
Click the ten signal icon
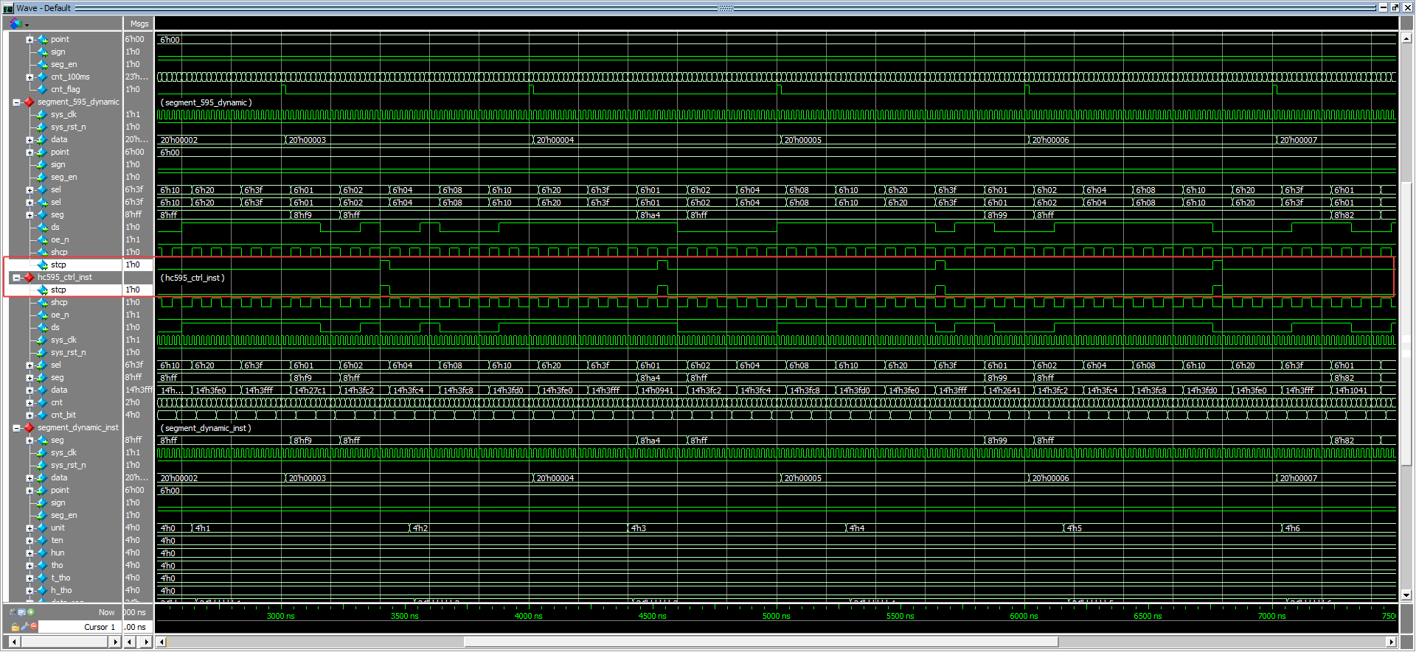click(43, 540)
